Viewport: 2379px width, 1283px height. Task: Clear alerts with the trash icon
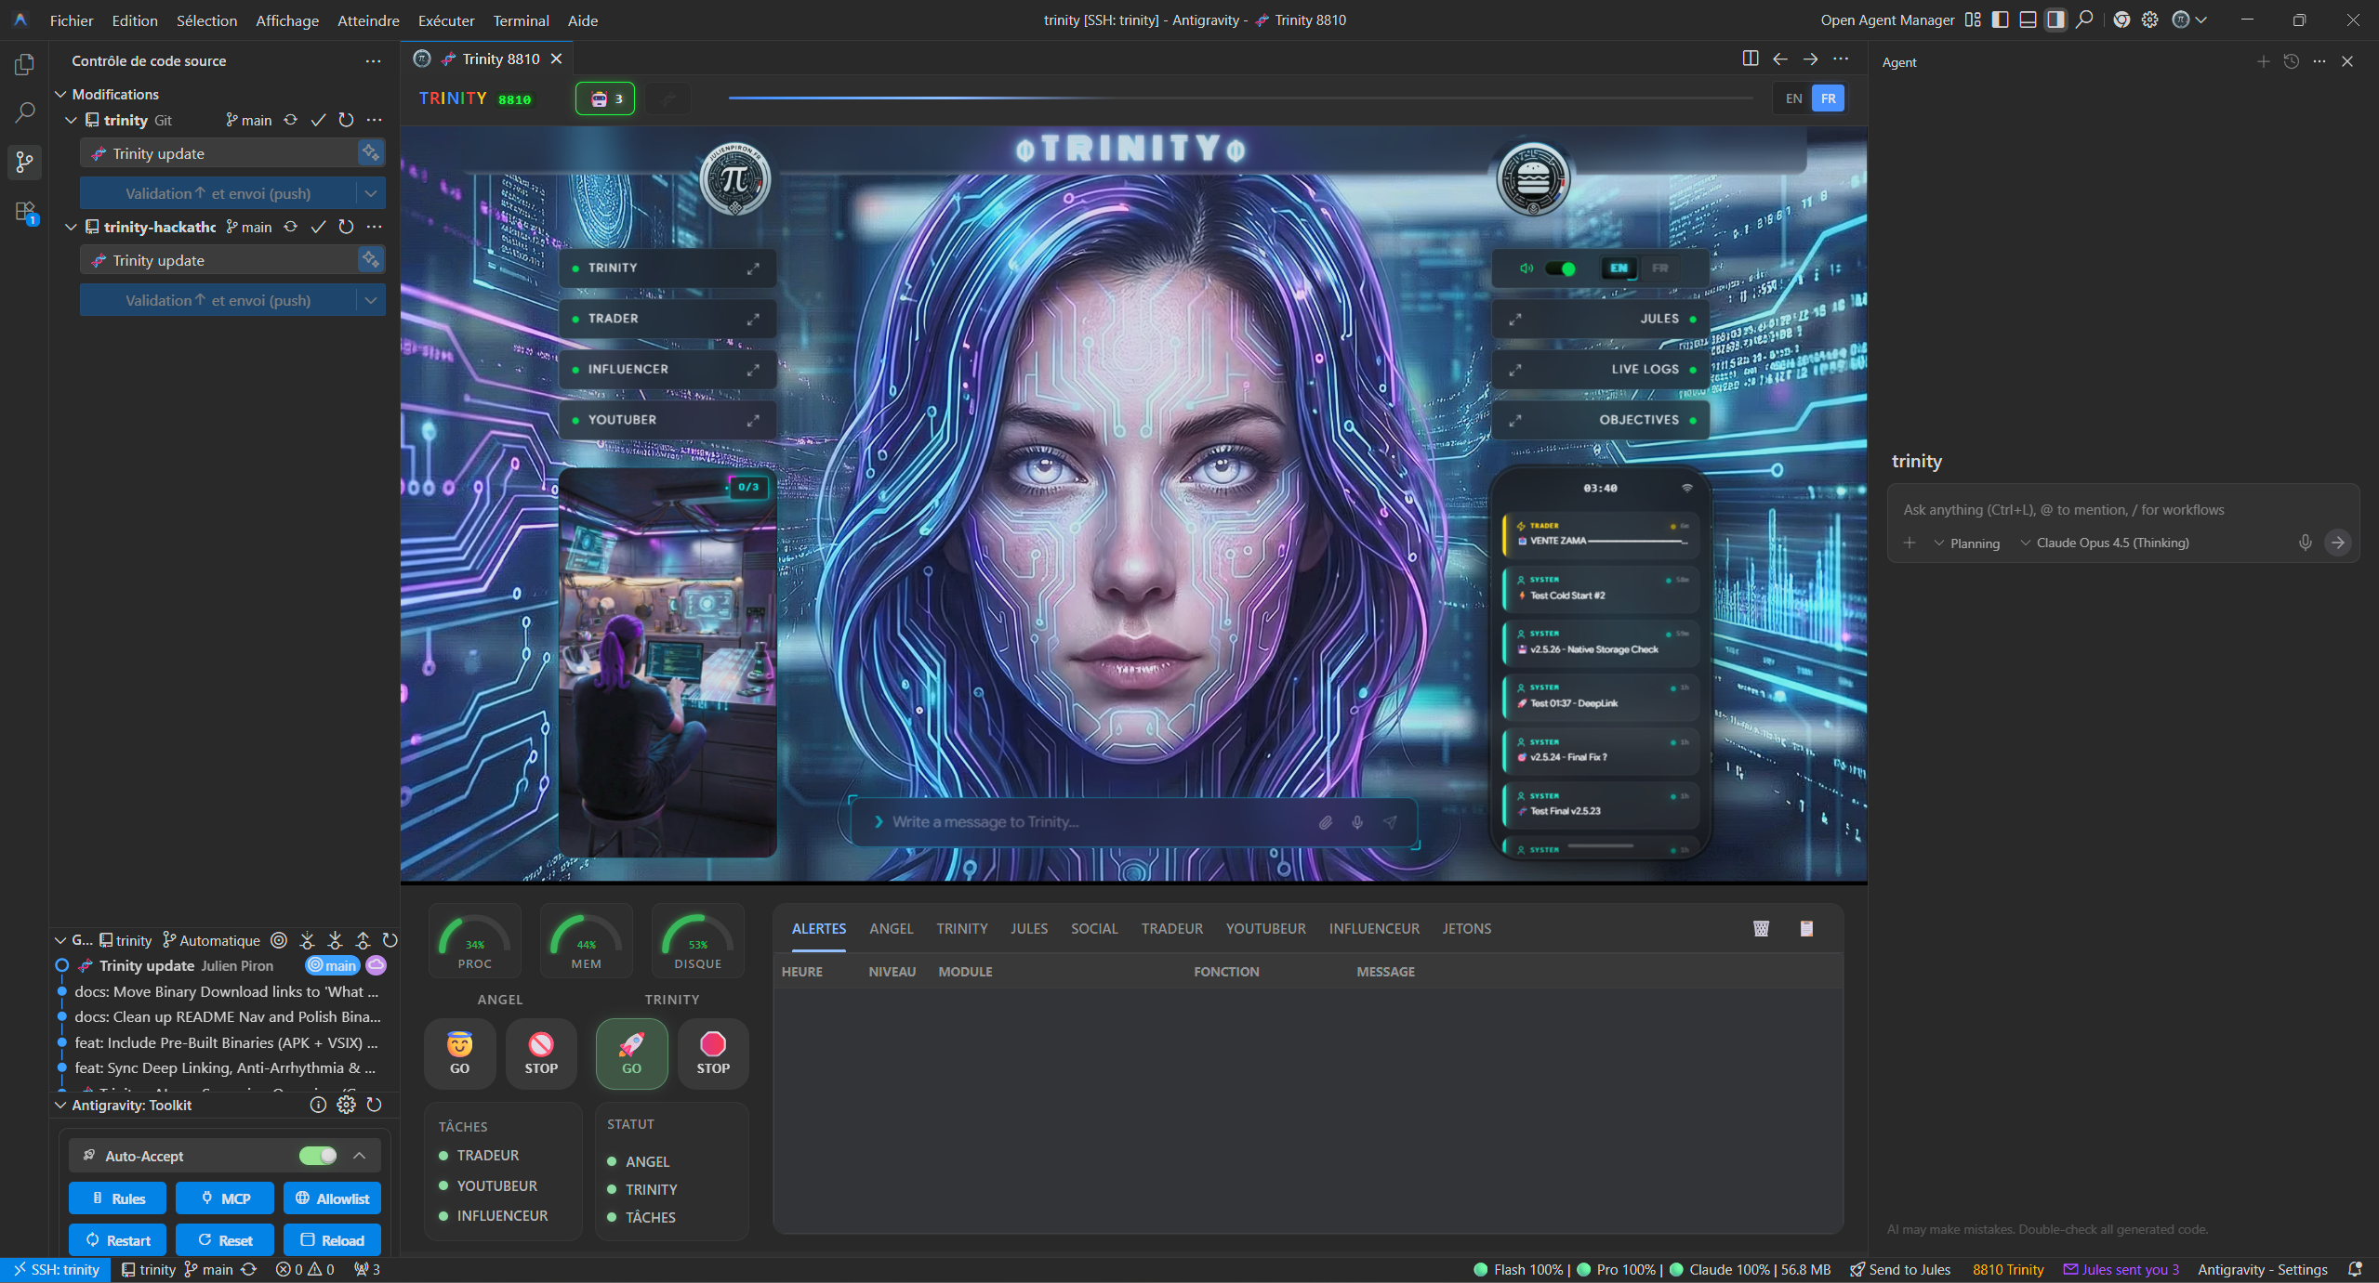click(x=1761, y=928)
